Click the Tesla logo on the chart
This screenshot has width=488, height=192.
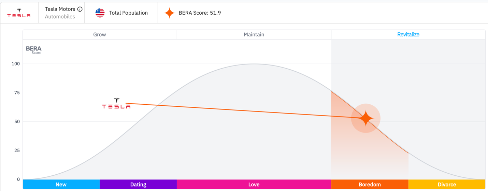[116, 103]
